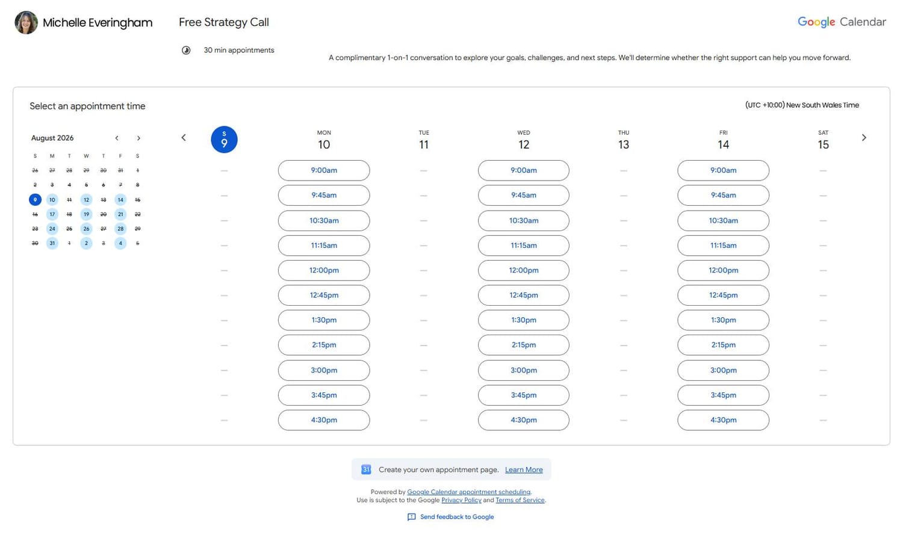This screenshot has width=903, height=538.
Task: Show previous week of appointment slots
Action: (x=184, y=138)
